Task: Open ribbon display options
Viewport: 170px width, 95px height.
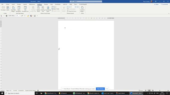Action: tap(156, 1)
